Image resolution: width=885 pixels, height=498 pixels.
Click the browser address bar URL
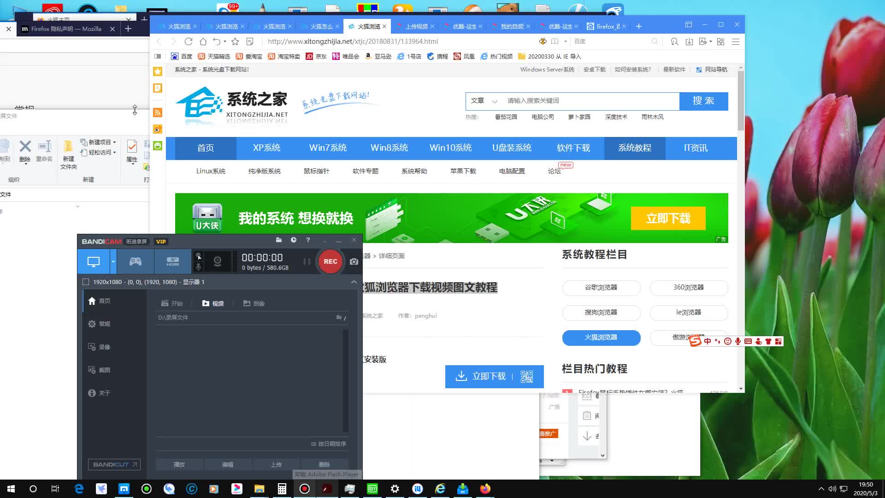353,41
